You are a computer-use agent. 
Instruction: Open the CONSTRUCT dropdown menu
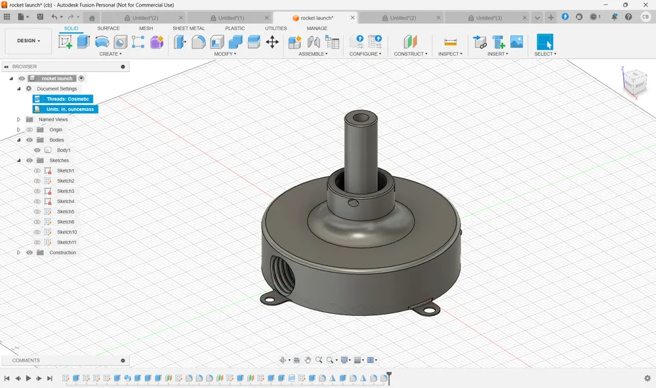(x=411, y=54)
